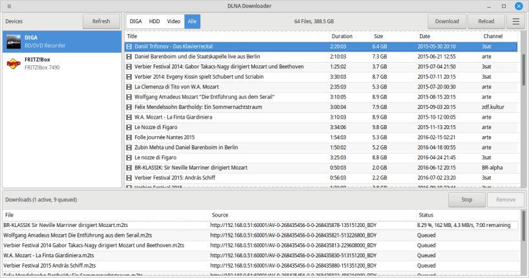The width and height of the screenshot is (529, 278).
Task: Click the Source column header in Downloads
Action: pyautogui.click(x=313, y=215)
